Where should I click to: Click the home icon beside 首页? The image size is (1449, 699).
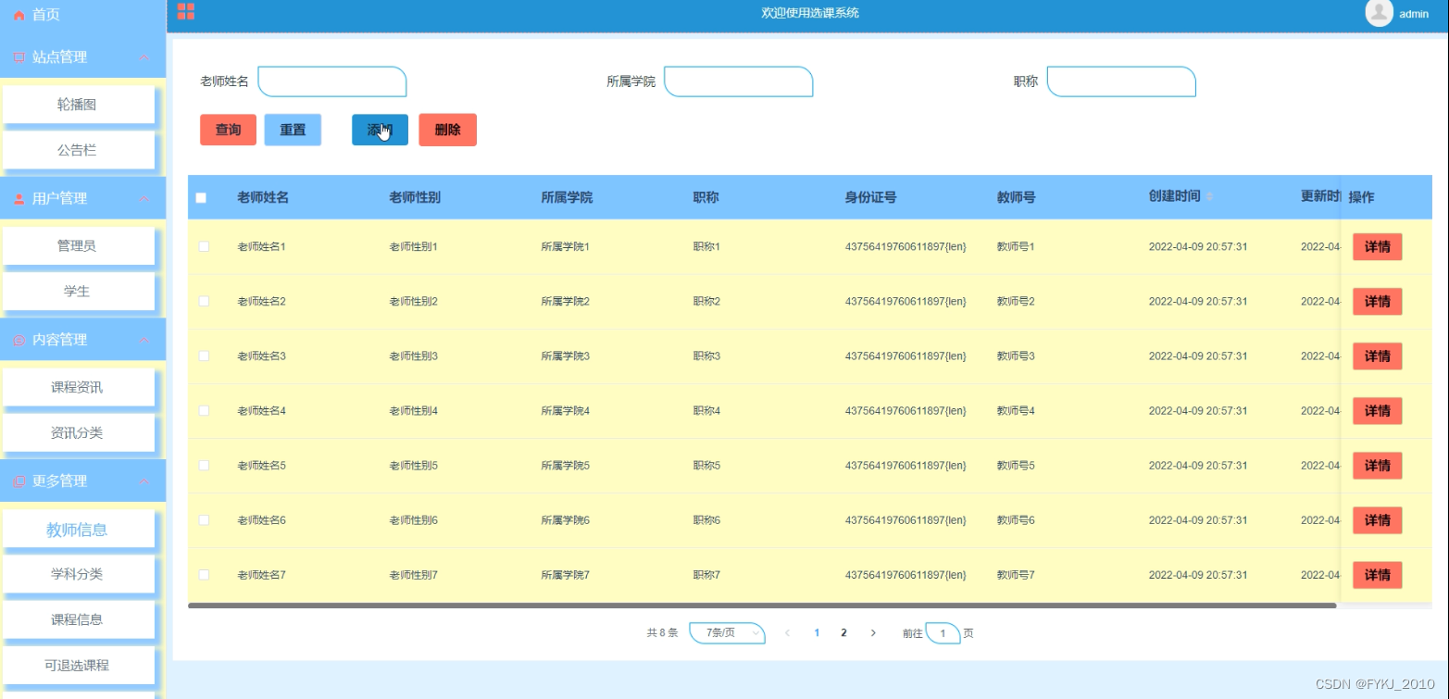[x=19, y=16]
